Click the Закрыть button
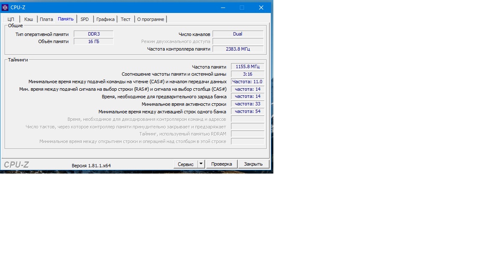 tap(253, 164)
